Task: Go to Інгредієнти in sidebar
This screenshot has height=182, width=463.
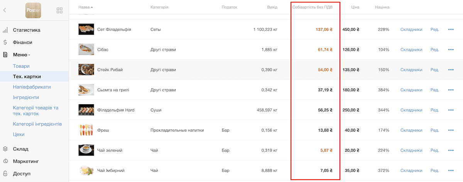Action: coord(26,97)
